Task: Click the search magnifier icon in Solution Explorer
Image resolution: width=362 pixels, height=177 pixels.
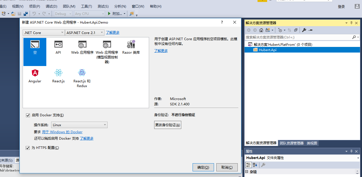Action: tap(354, 37)
